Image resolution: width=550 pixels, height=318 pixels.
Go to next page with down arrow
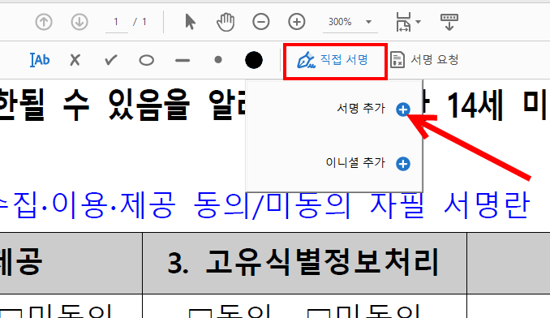pos(79,22)
